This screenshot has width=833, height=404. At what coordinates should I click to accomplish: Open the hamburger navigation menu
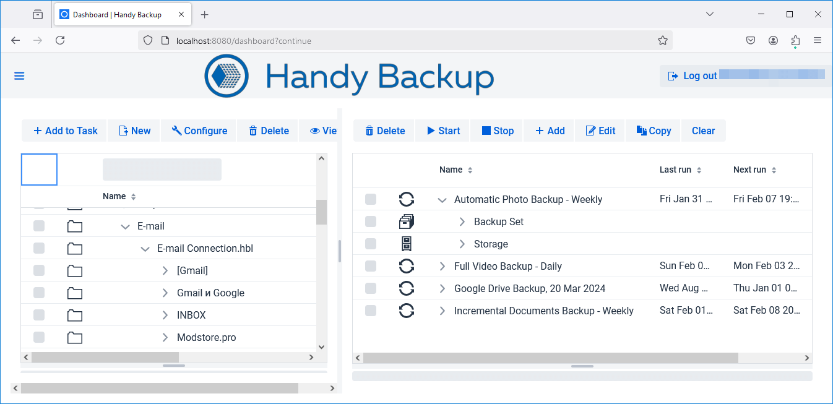point(19,76)
